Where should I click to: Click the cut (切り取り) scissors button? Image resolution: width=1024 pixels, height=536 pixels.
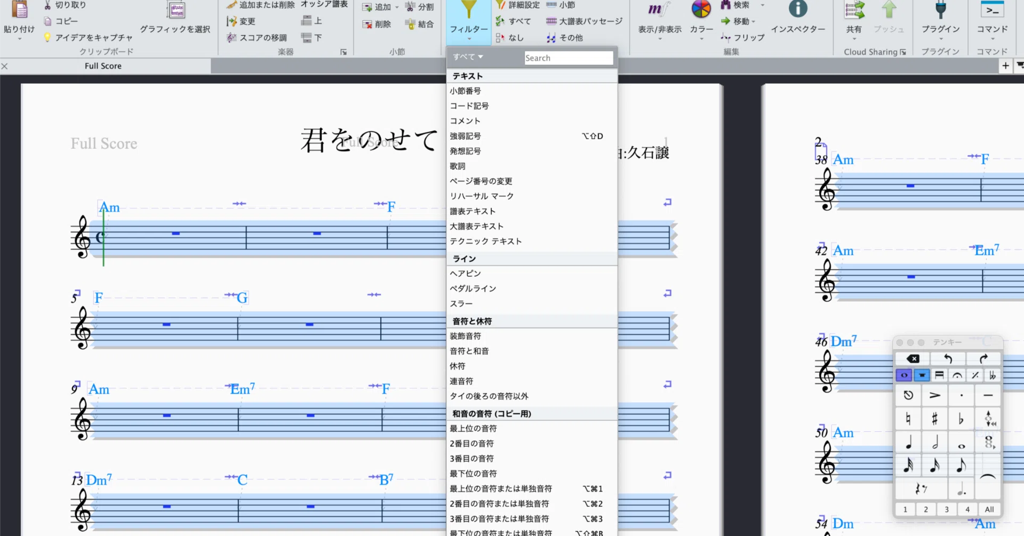coord(65,5)
